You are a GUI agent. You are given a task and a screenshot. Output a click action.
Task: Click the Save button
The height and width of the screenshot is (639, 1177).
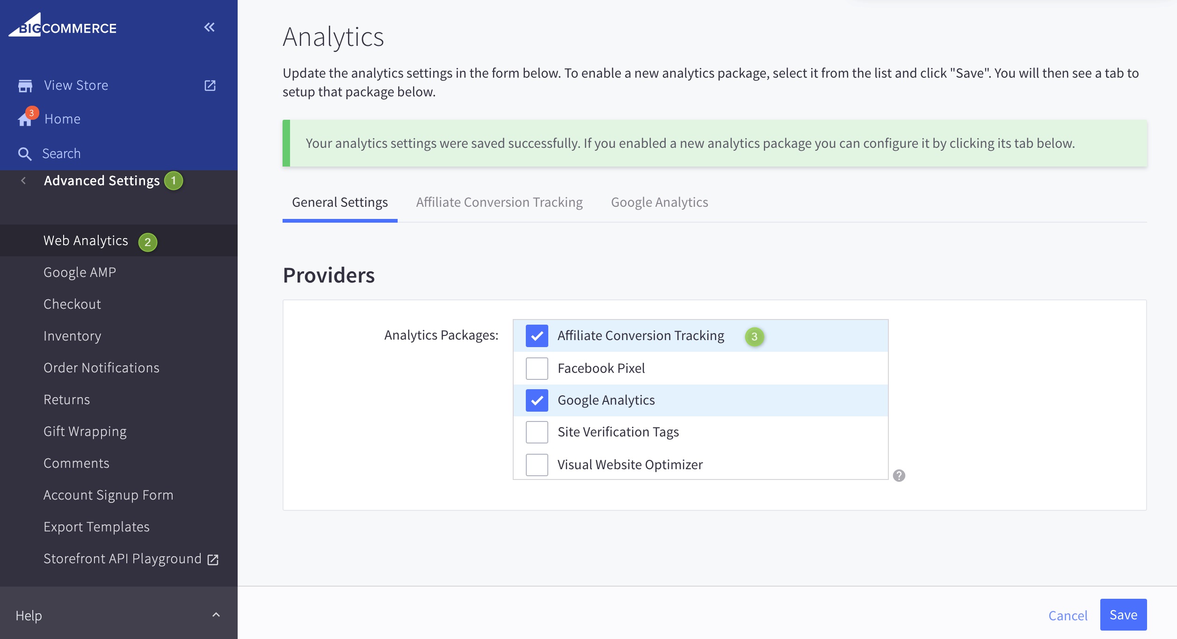tap(1123, 615)
